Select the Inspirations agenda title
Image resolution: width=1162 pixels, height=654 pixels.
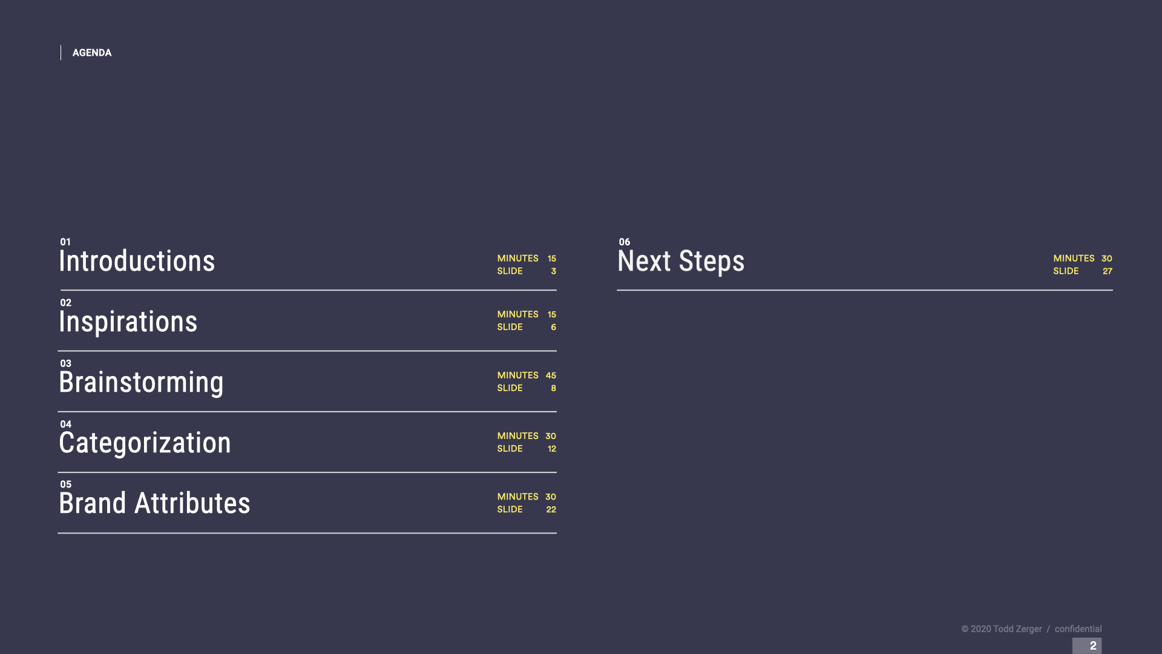coord(128,322)
